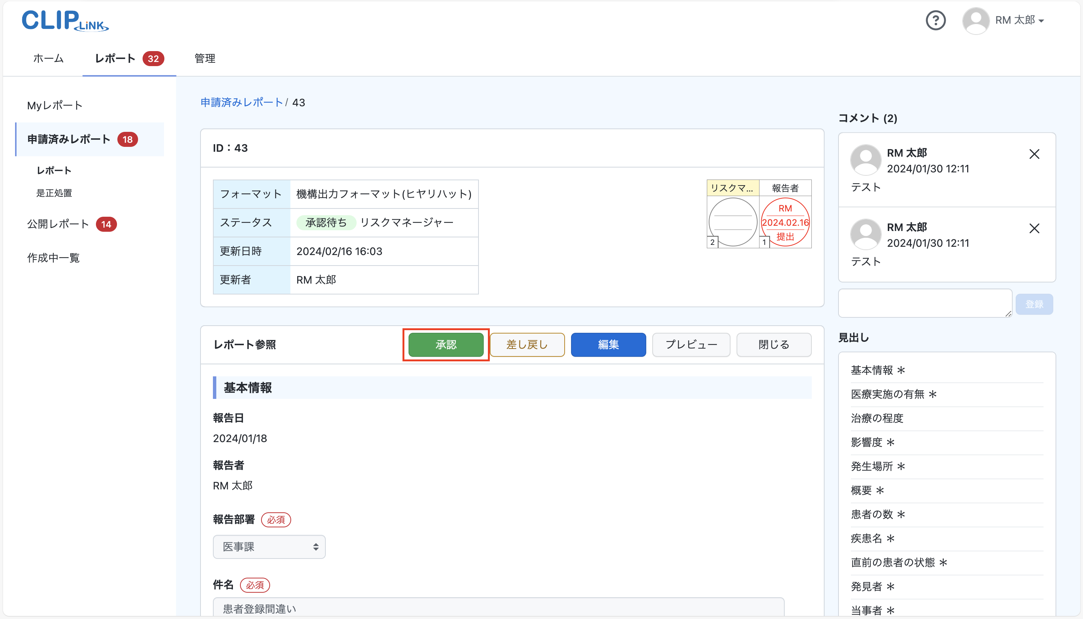Delete the first RM 太郎 comment
Image resolution: width=1083 pixels, height=619 pixels.
tap(1035, 154)
